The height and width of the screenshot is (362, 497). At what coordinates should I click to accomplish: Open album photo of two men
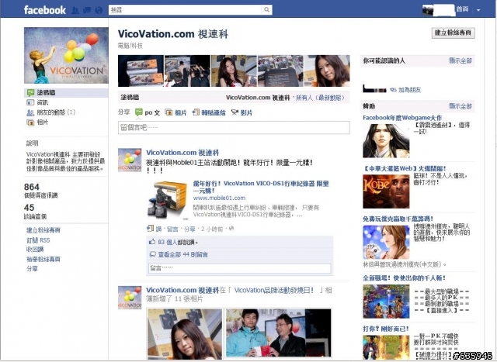pos(279,333)
